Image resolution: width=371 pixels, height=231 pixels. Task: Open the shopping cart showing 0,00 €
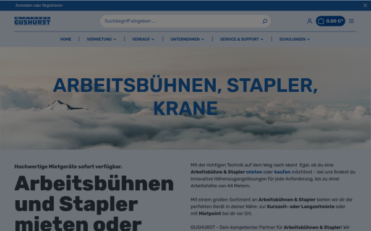(330, 21)
